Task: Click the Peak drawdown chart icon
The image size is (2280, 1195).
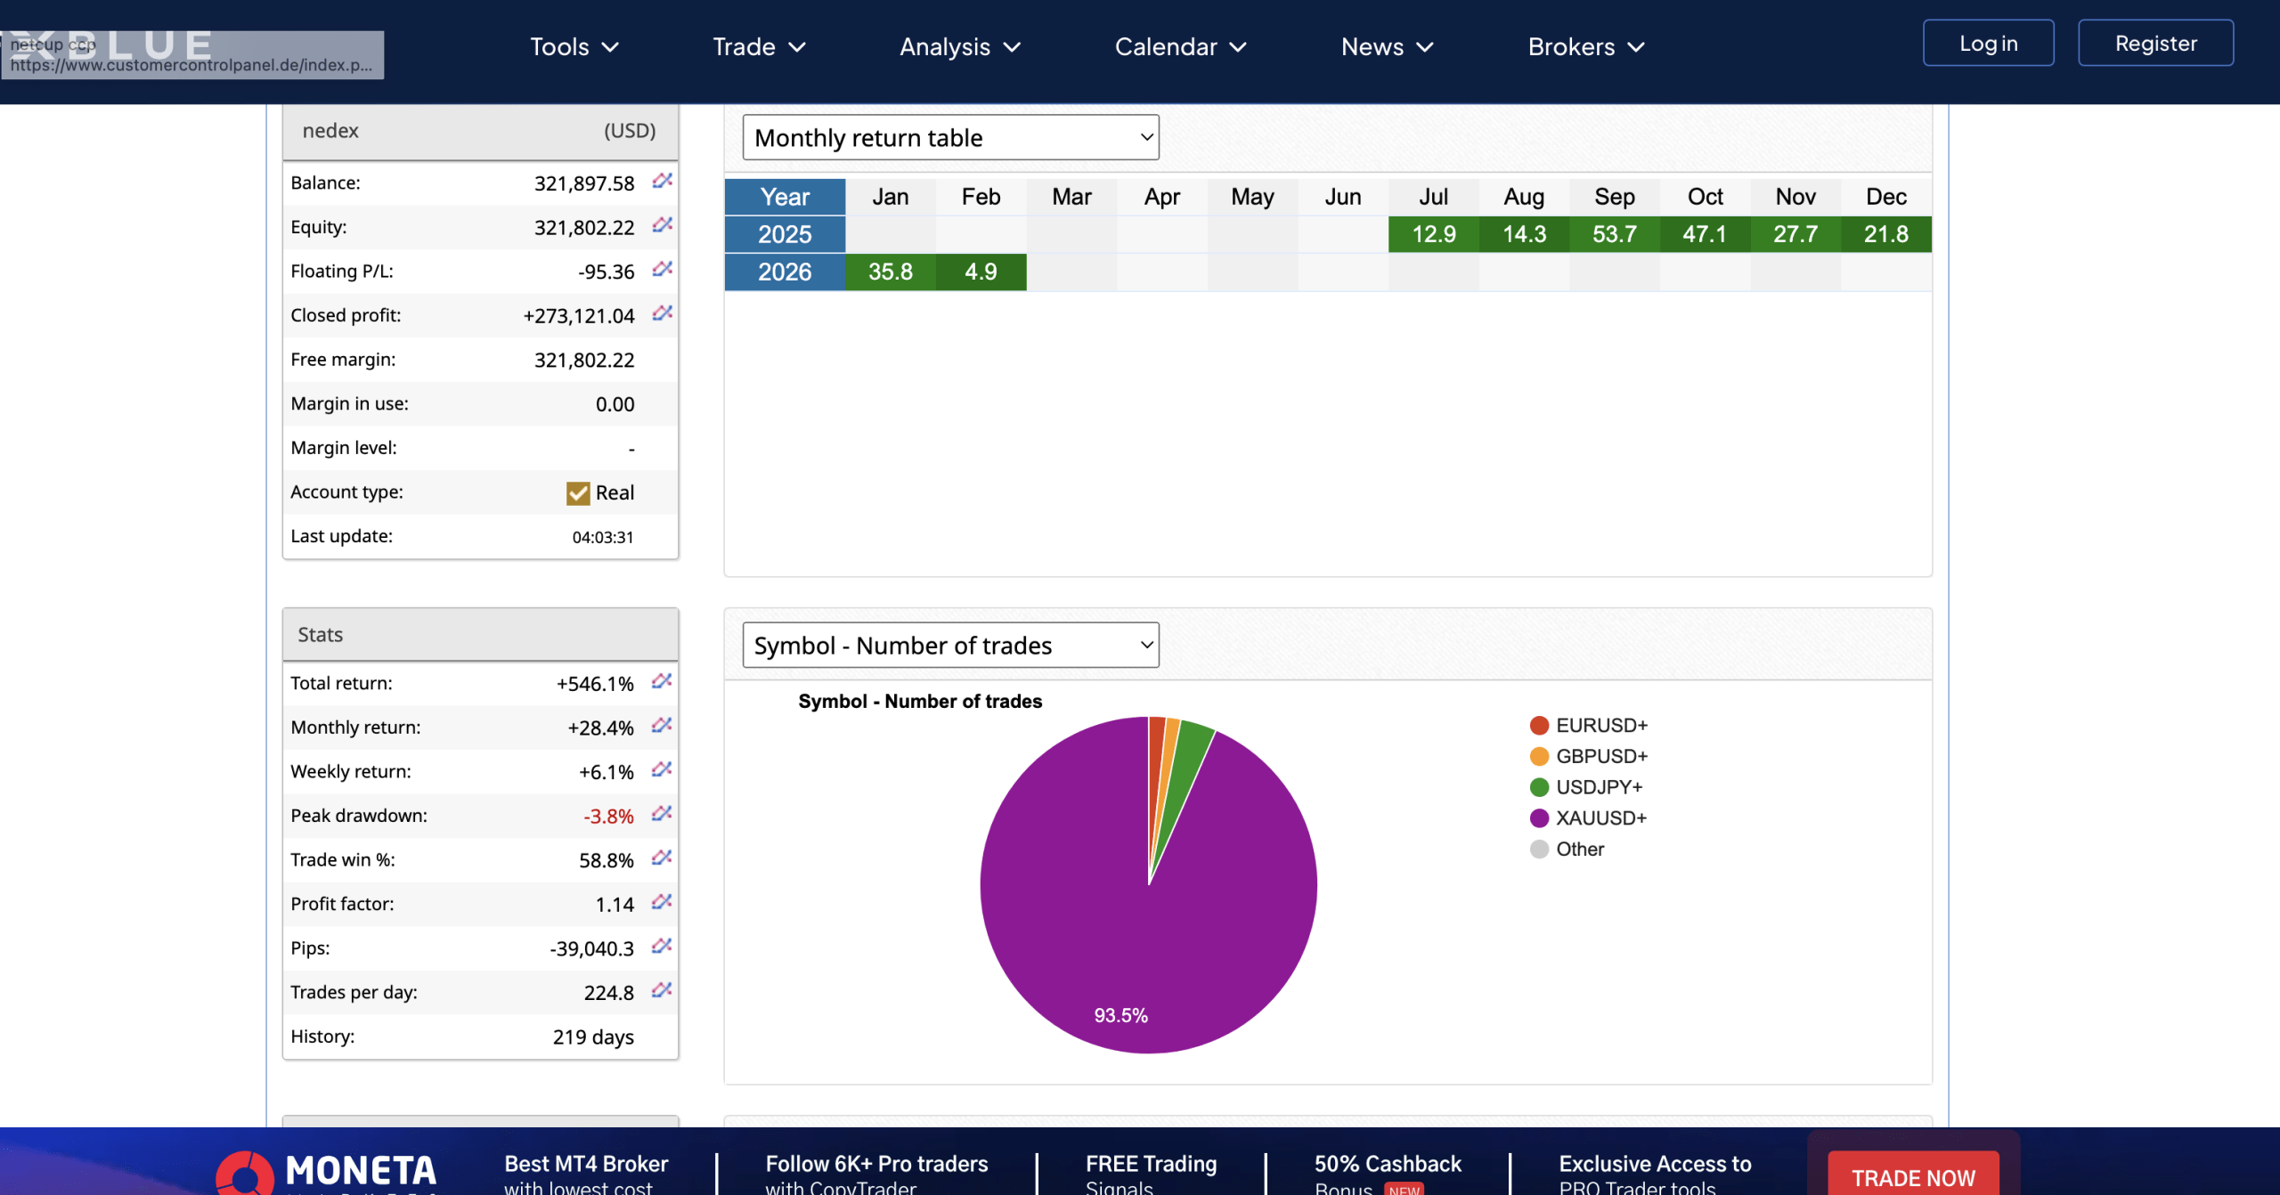Action: [661, 814]
